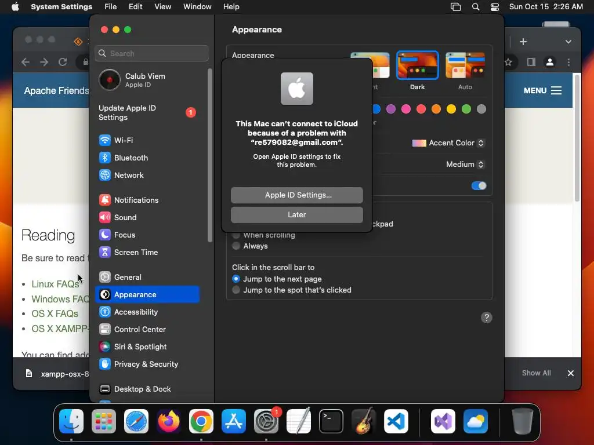Open View menu
This screenshot has height=445, width=594.
[x=162, y=7]
